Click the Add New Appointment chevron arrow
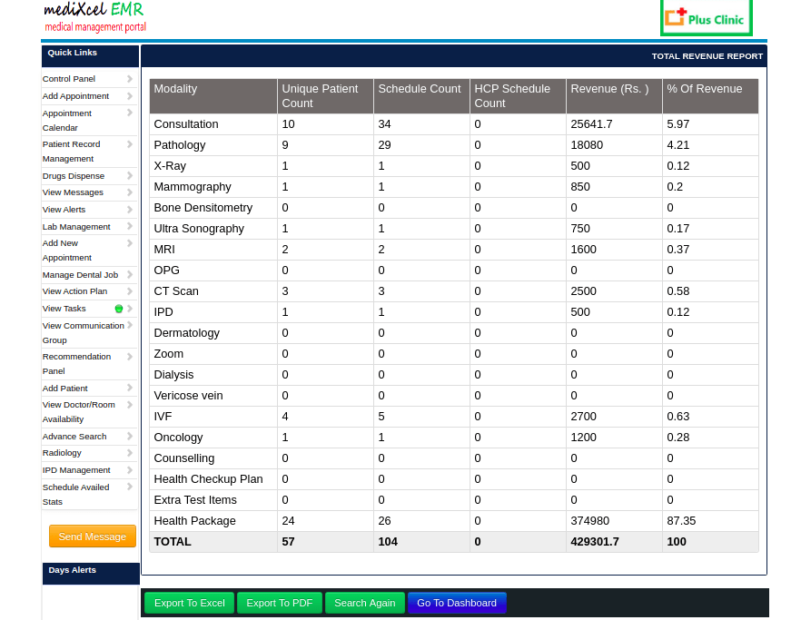Screen dimensions: 801x620 click(129, 243)
